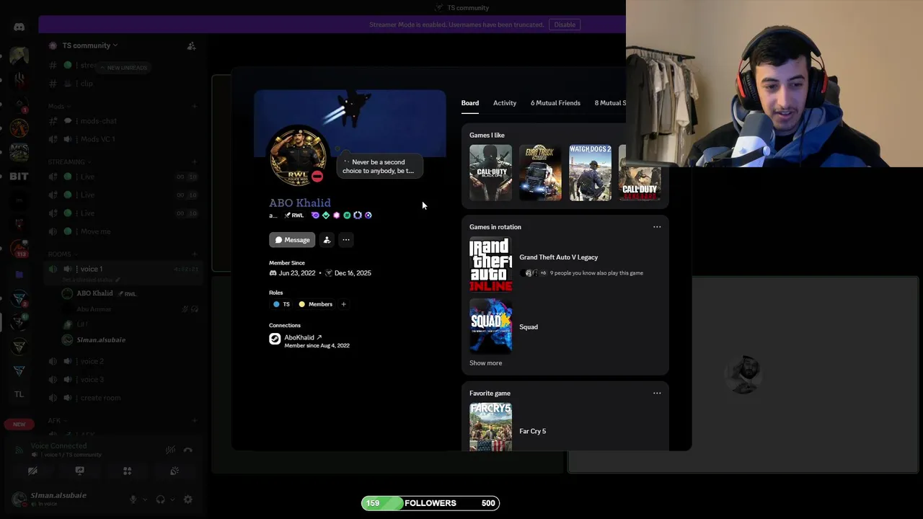Click the Steam connection icon
923x519 pixels.
point(275,339)
